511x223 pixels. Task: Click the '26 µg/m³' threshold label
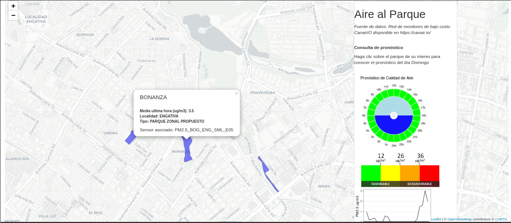pos(401,158)
